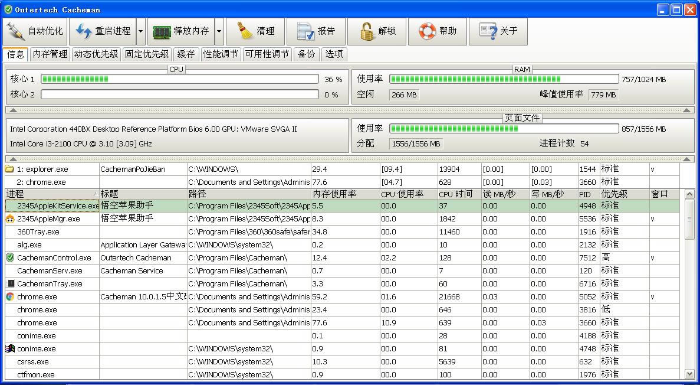Sort by CPU 时间 column header
This screenshot has height=385, width=700.
pos(459,194)
